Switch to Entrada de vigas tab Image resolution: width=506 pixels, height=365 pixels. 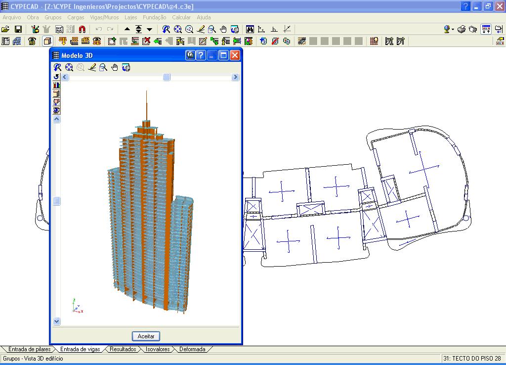80,349
